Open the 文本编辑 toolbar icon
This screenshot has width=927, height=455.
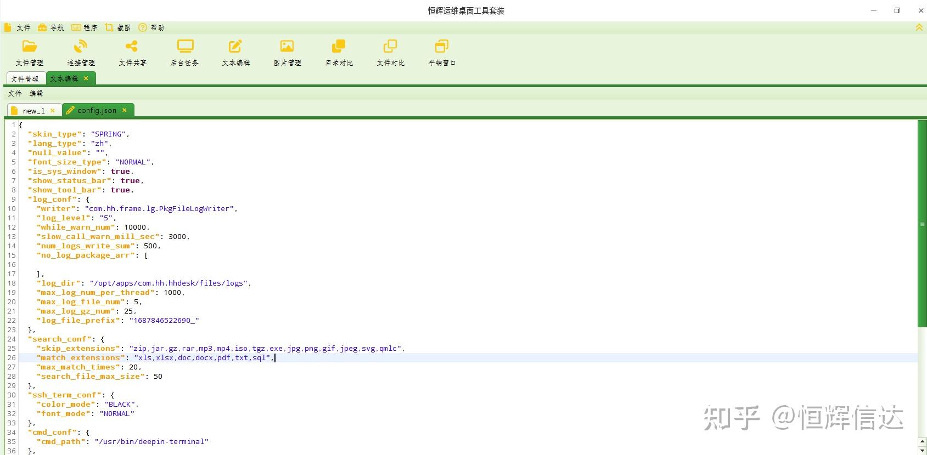(236, 53)
